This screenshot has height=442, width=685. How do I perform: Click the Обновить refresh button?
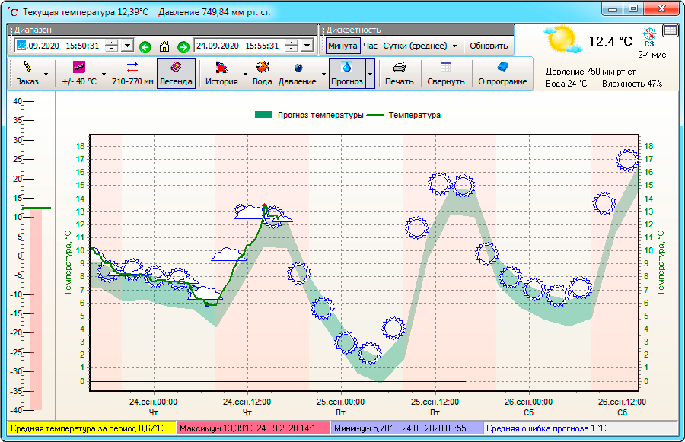[489, 46]
